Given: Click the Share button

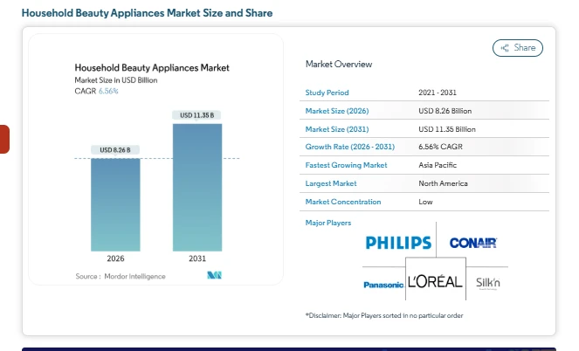Looking at the screenshot, I should point(518,48).
